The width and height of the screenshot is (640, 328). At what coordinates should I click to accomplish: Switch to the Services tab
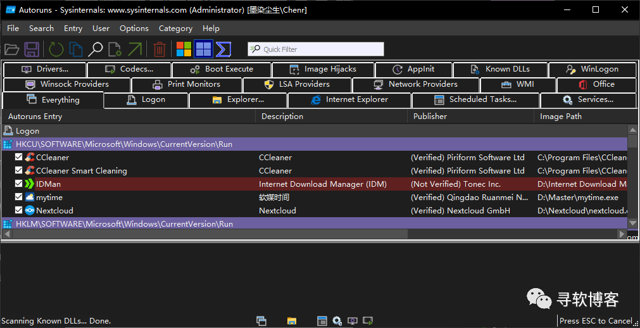[x=588, y=99]
